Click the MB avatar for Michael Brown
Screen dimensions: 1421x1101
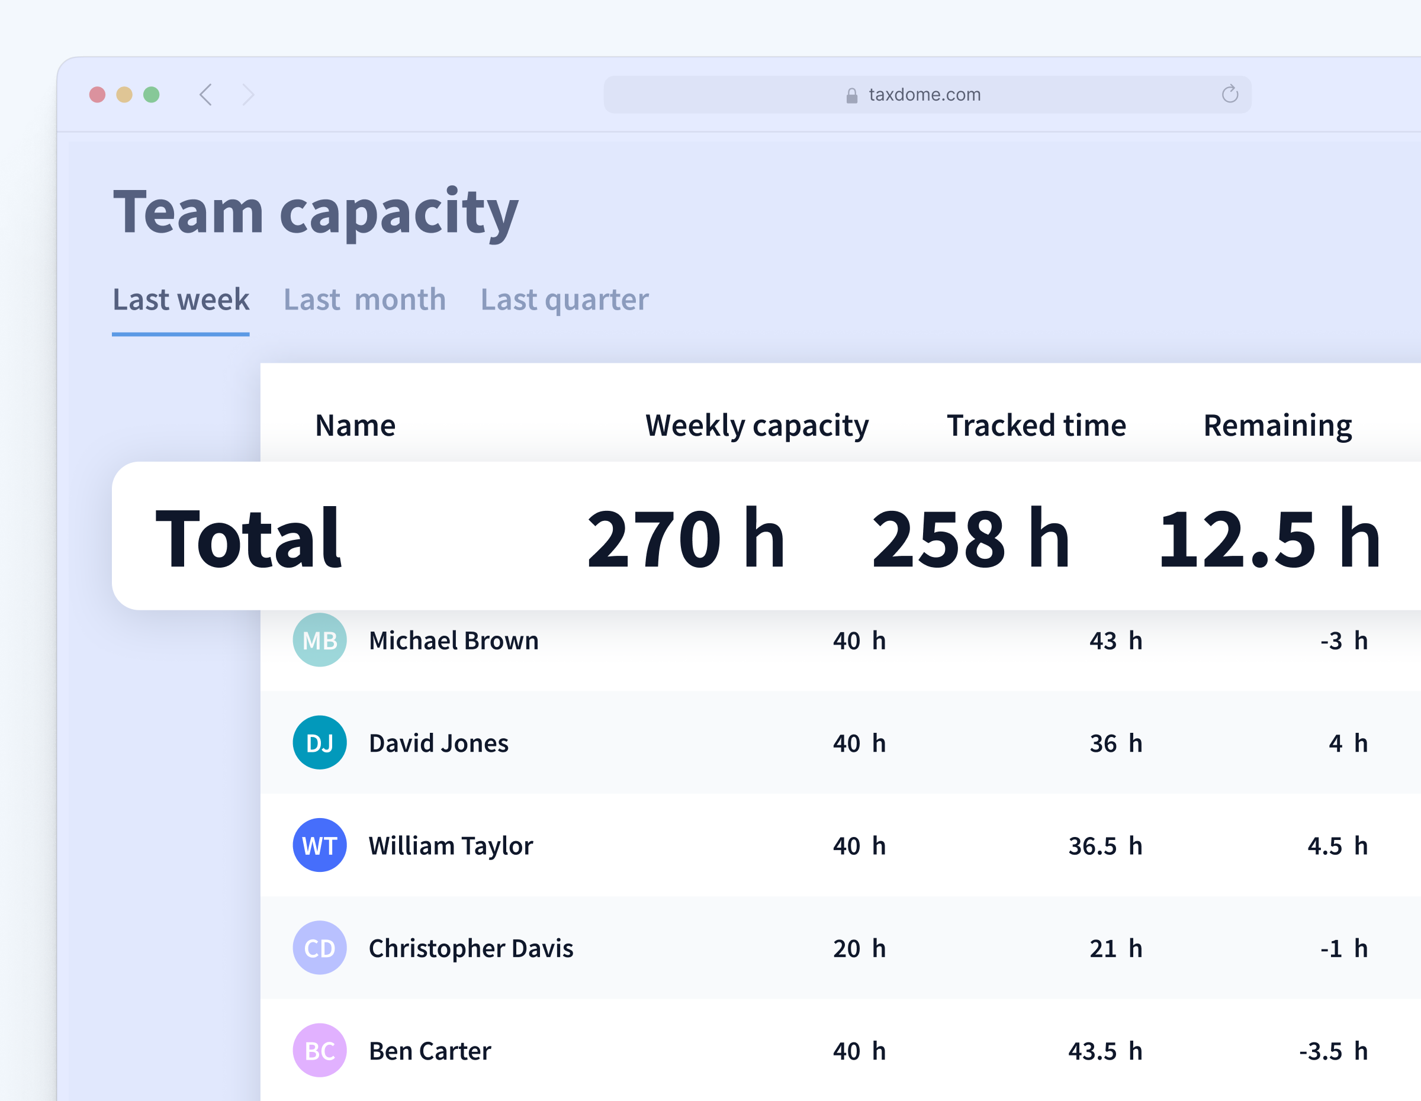pos(320,640)
